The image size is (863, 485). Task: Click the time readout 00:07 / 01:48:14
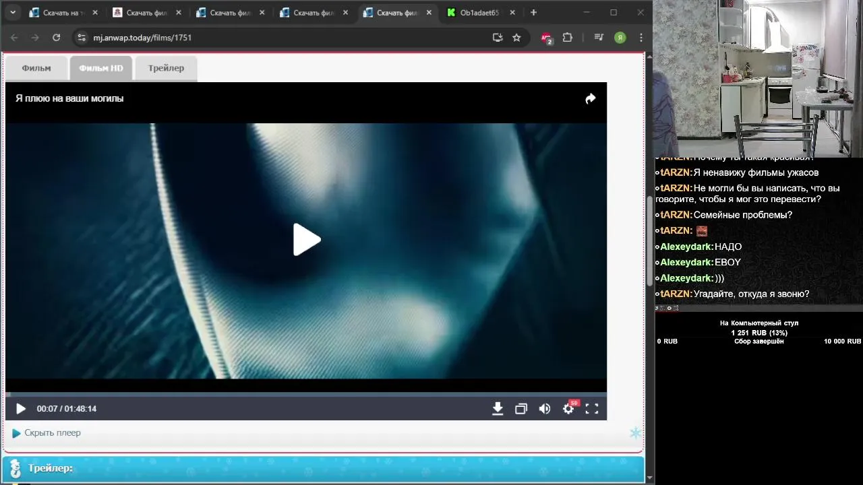(x=67, y=409)
